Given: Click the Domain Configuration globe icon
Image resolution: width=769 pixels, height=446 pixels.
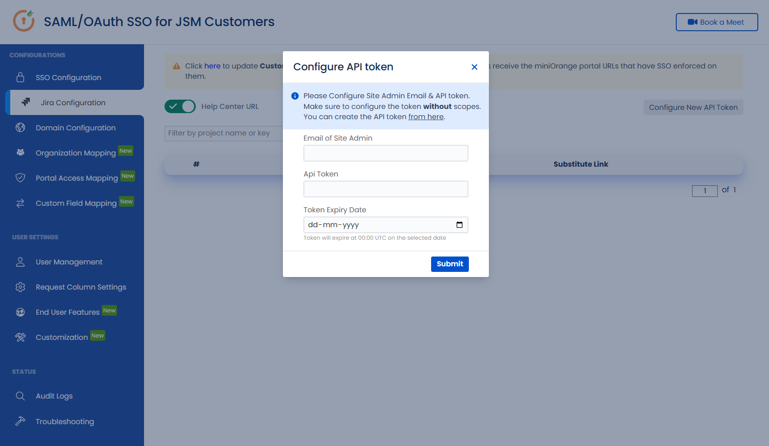Looking at the screenshot, I should pos(20,128).
